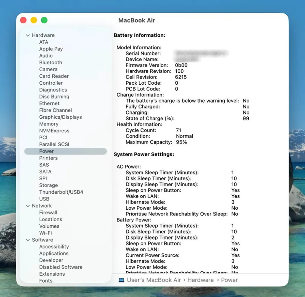View Thunderbolt/USB4 details
The width and height of the screenshot is (305, 297).
pos(61,192)
